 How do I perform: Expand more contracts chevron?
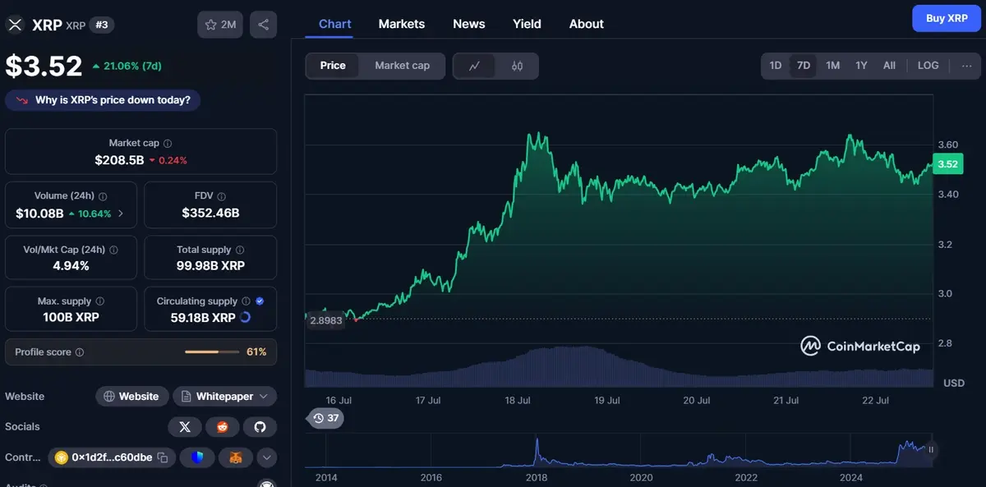pyautogui.click(x=267, y=457)
